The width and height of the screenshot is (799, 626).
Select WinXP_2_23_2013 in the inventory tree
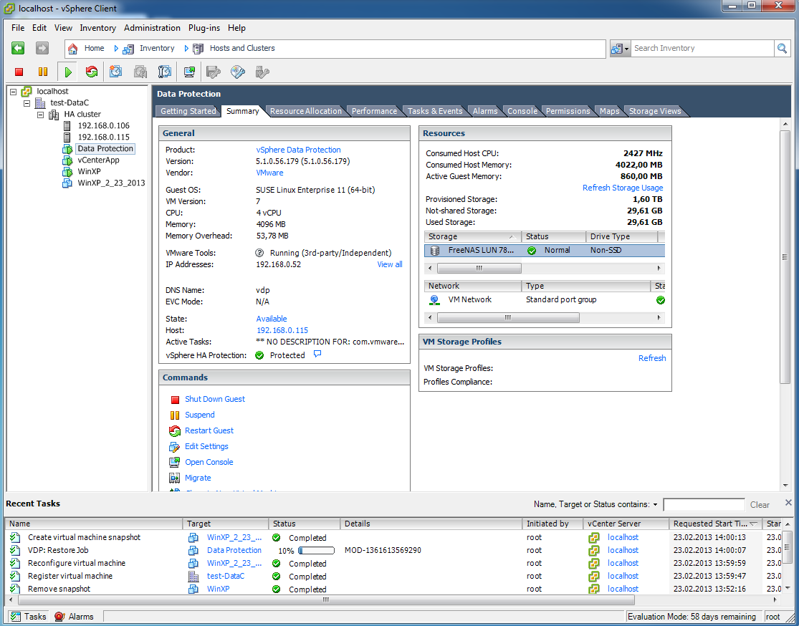pos(111,183)
